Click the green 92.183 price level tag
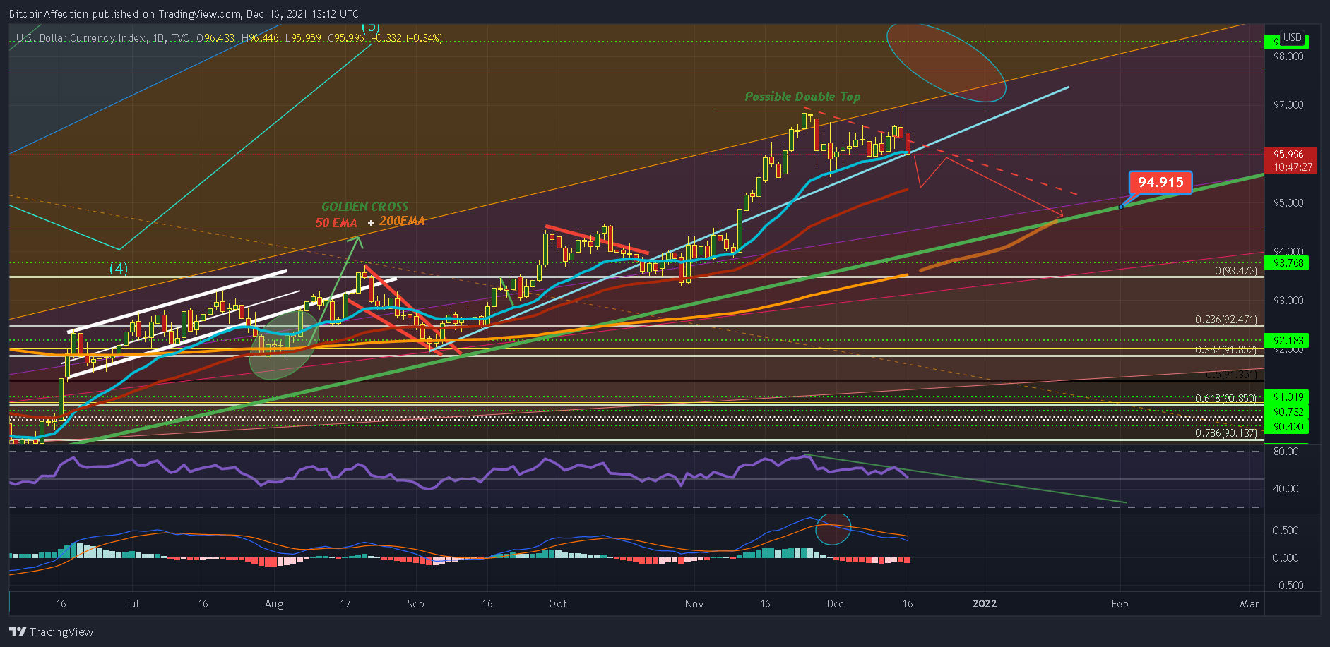 (x=1288, y=341)
